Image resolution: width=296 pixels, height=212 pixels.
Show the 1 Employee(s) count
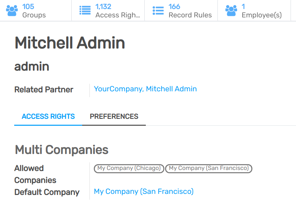point(243,7)
